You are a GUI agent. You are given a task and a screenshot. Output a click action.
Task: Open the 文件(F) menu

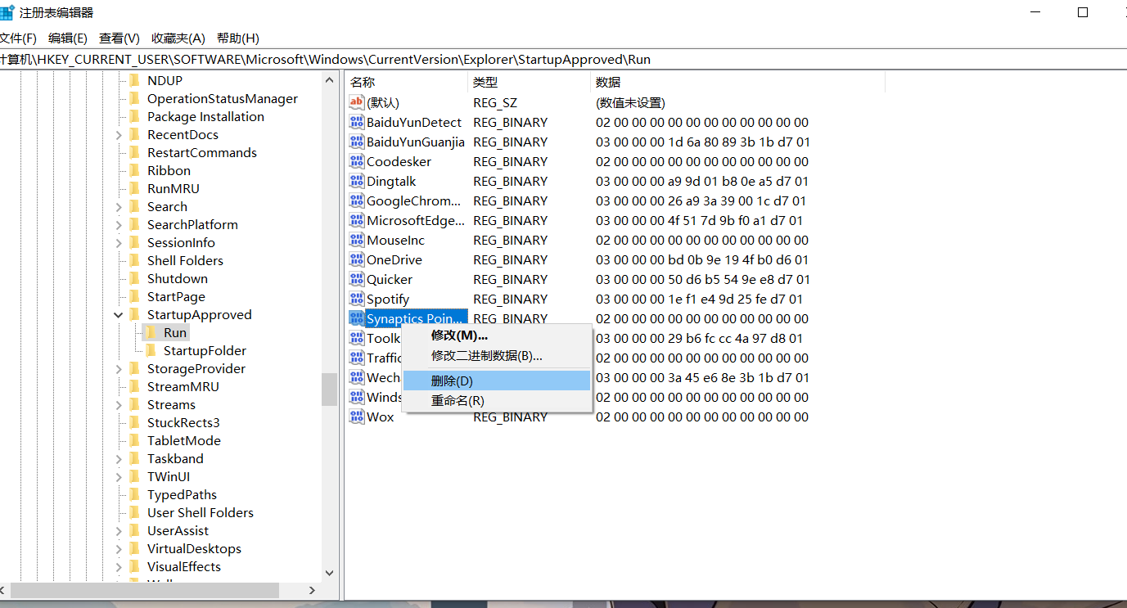coord(18,38)
